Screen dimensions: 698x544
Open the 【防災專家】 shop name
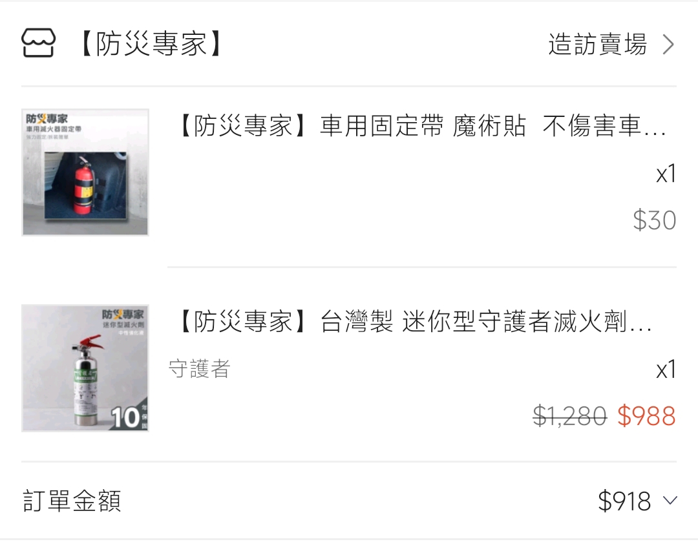coord(151,44)
